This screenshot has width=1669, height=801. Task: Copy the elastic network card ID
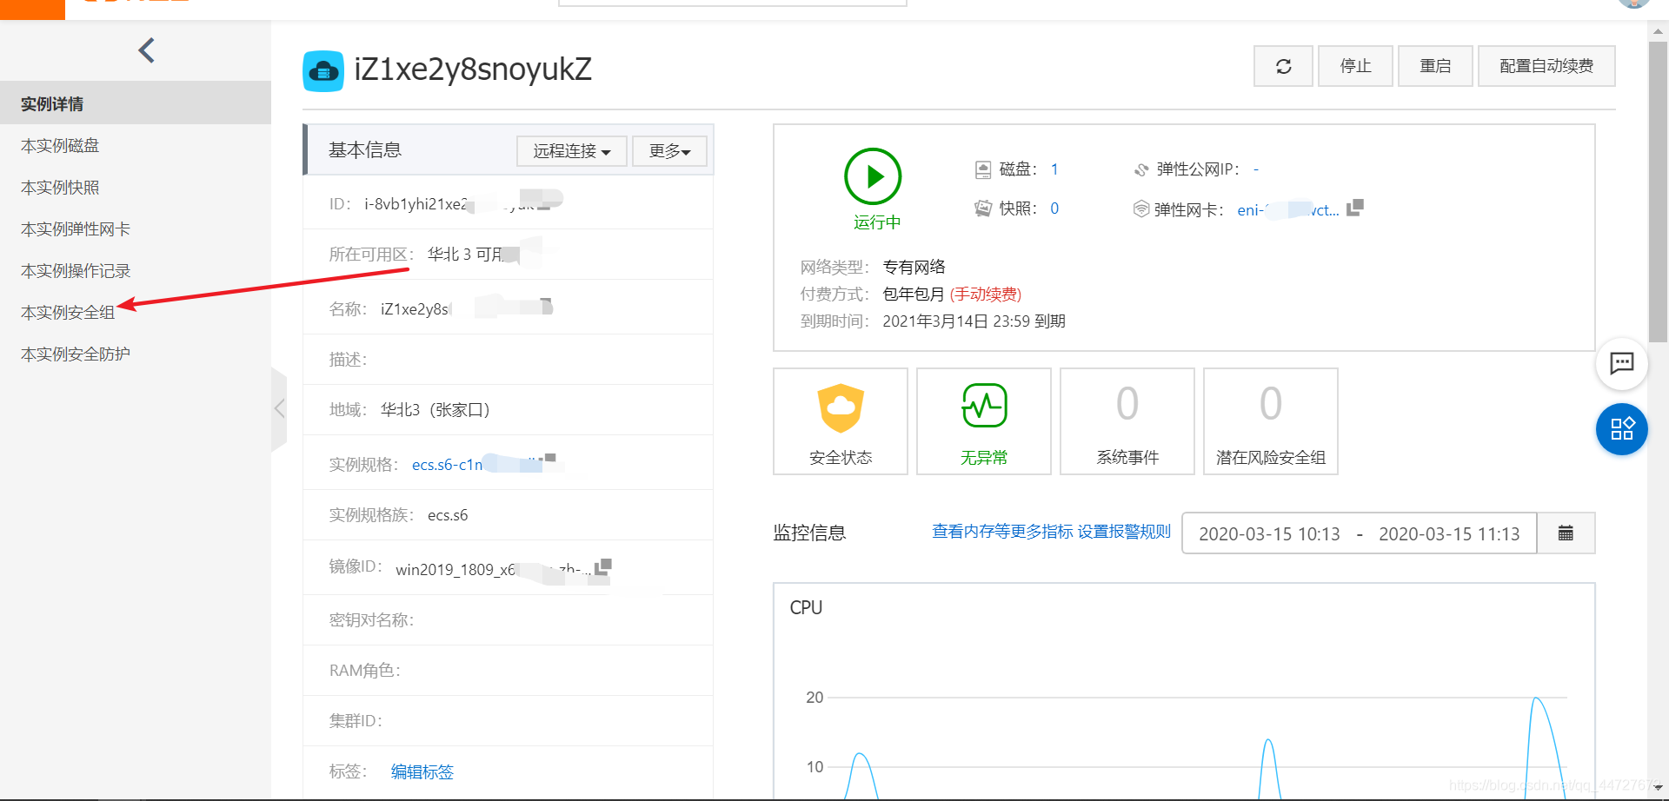(1354, 208)
